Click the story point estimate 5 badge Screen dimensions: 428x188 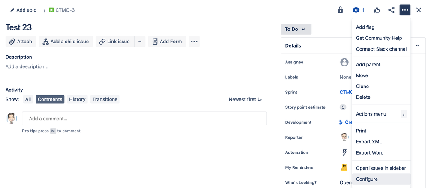click(x=343, y=107)
